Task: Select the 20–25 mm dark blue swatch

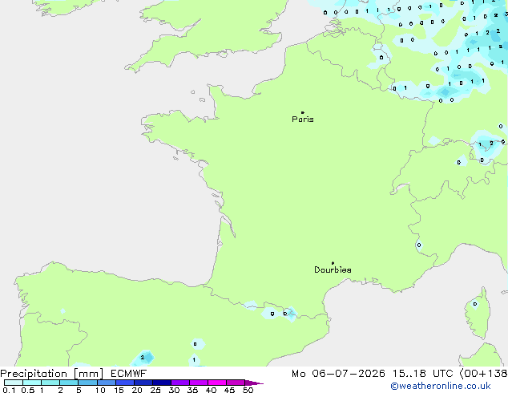Action: click(143, 383)
